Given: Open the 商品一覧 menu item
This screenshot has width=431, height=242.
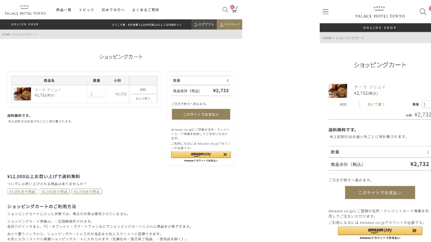Looking at the screenshot, I should coord(64,10).
